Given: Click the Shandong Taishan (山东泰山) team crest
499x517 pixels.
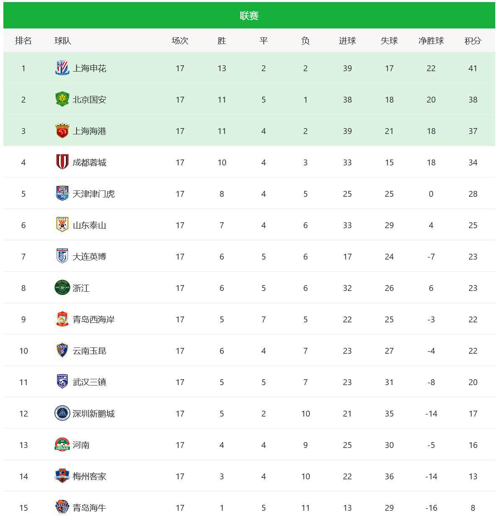Looking at the screenshot, I should pos(62,225).
